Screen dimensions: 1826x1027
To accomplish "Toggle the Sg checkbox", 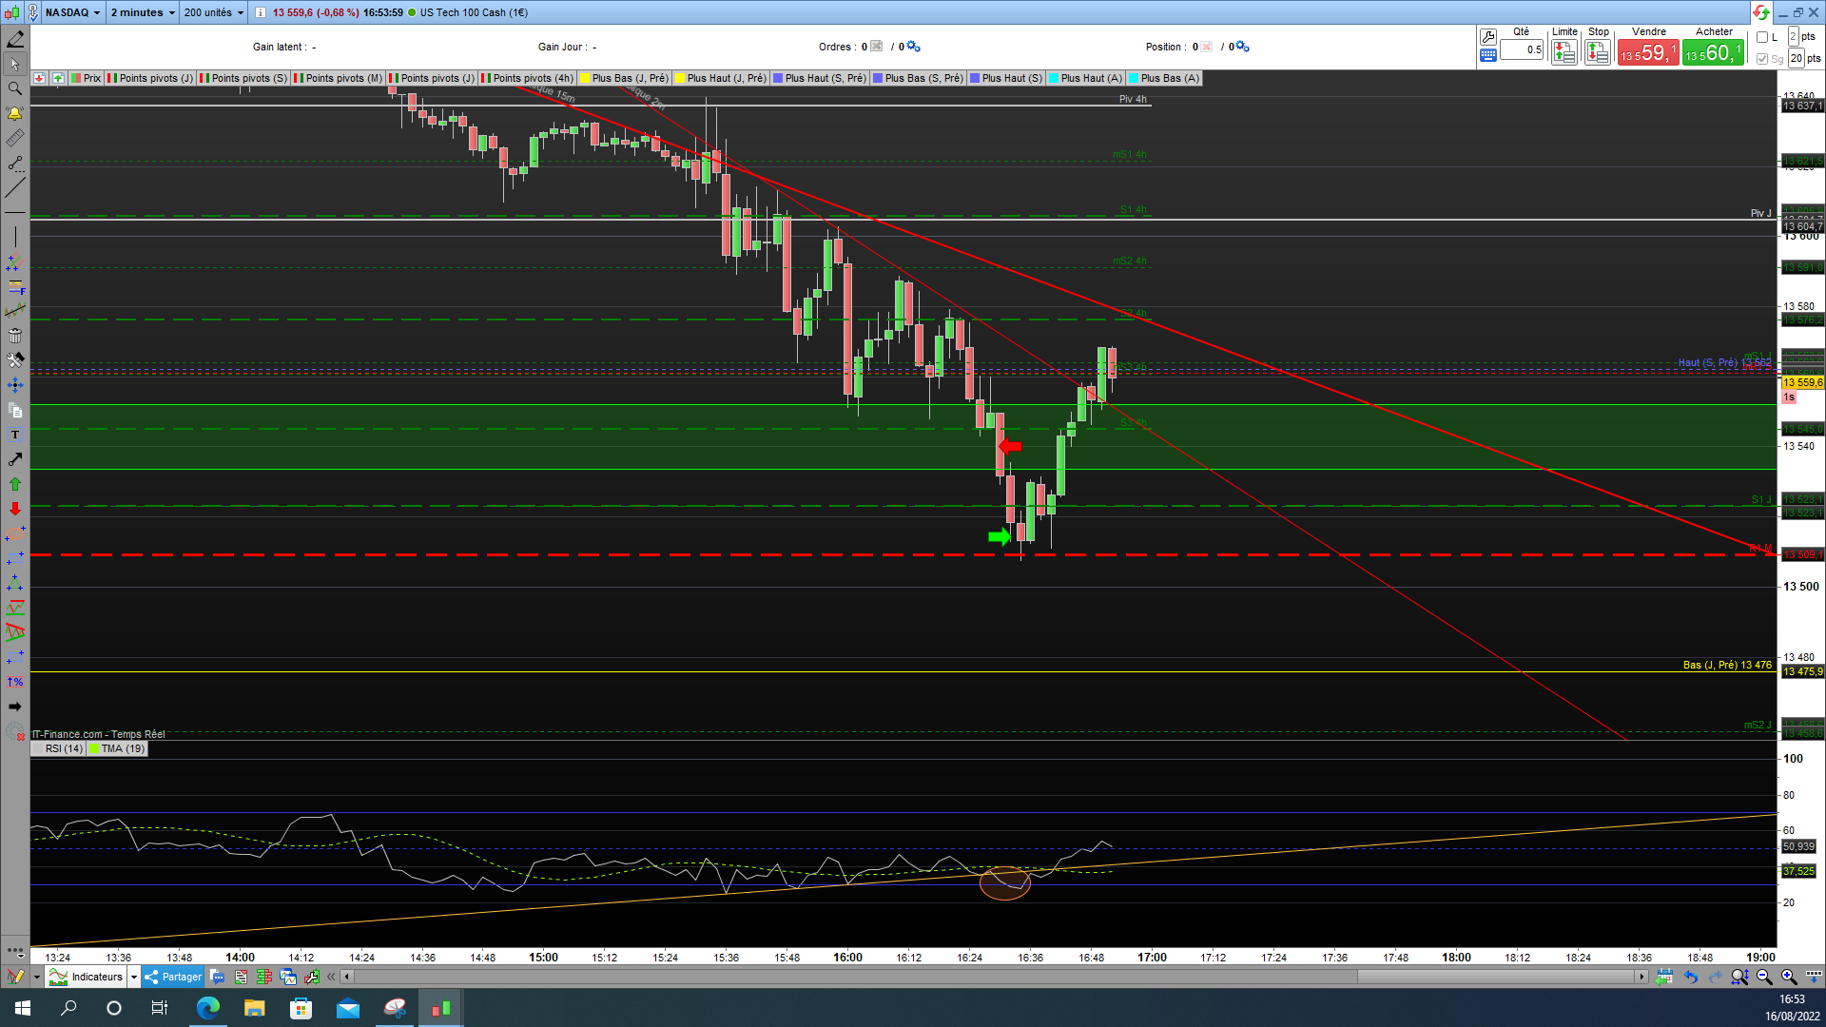I will [1762, 59].
